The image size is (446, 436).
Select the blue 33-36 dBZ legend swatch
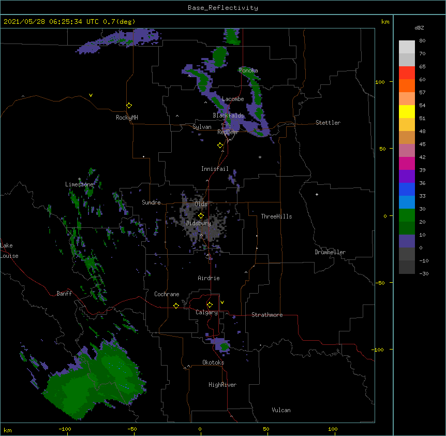click(x=407, y=189)
